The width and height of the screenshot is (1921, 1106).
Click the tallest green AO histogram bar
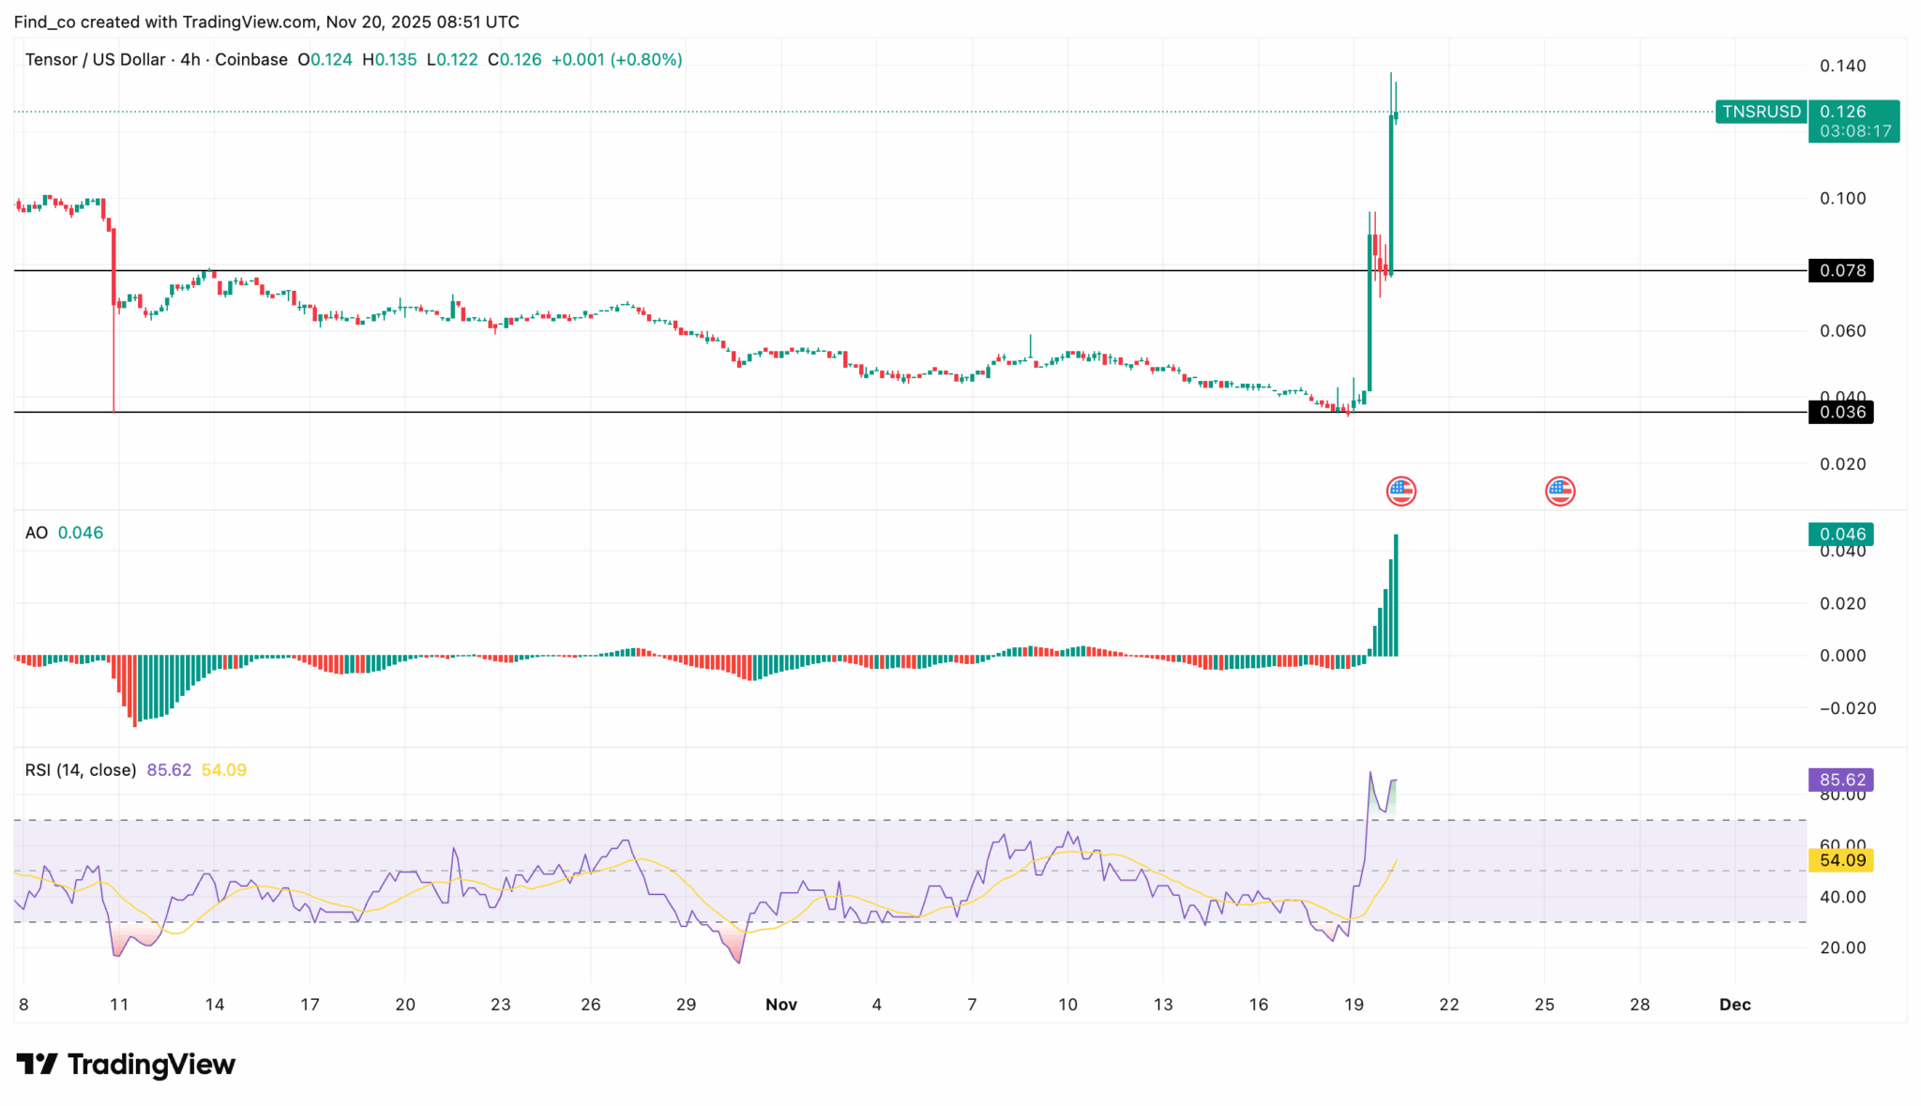[x=1396, y=596]
